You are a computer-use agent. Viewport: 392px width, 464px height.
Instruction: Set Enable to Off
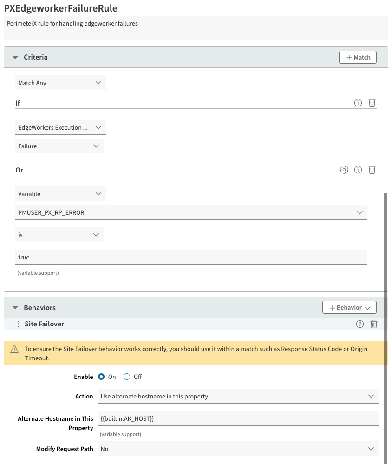tap(127, 377)
